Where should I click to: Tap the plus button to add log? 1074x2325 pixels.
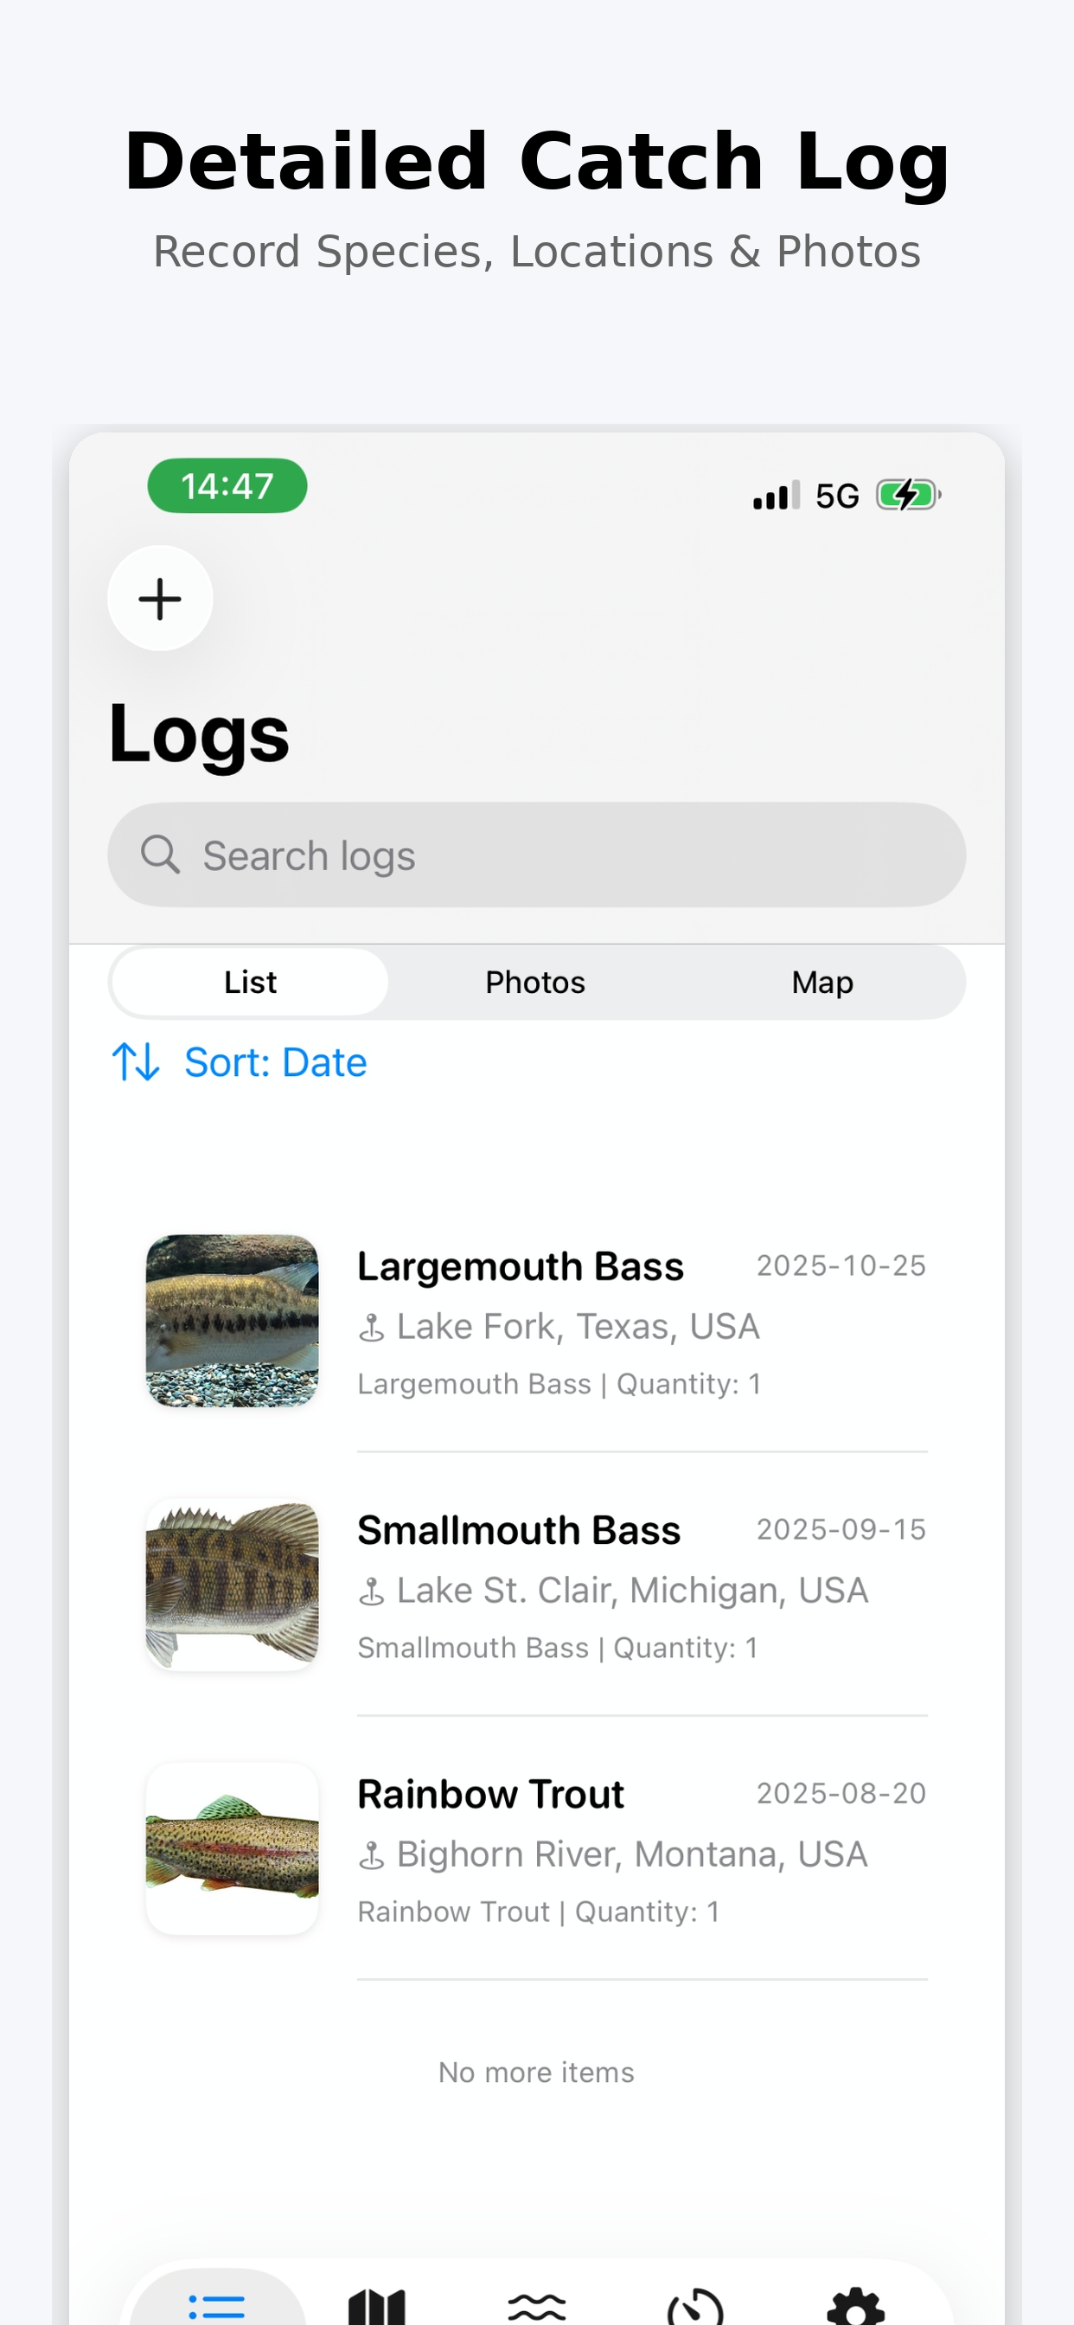[x=160, y=599]
